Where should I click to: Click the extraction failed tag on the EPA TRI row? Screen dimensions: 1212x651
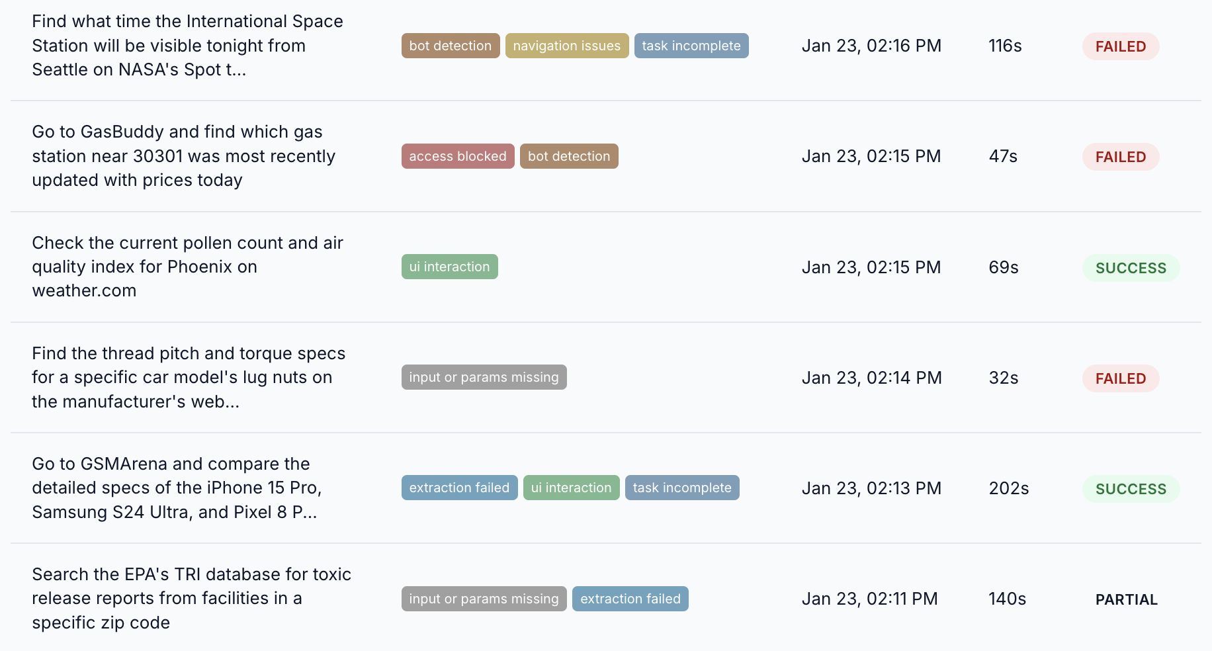pyautogui.click(x=630, y=599)
